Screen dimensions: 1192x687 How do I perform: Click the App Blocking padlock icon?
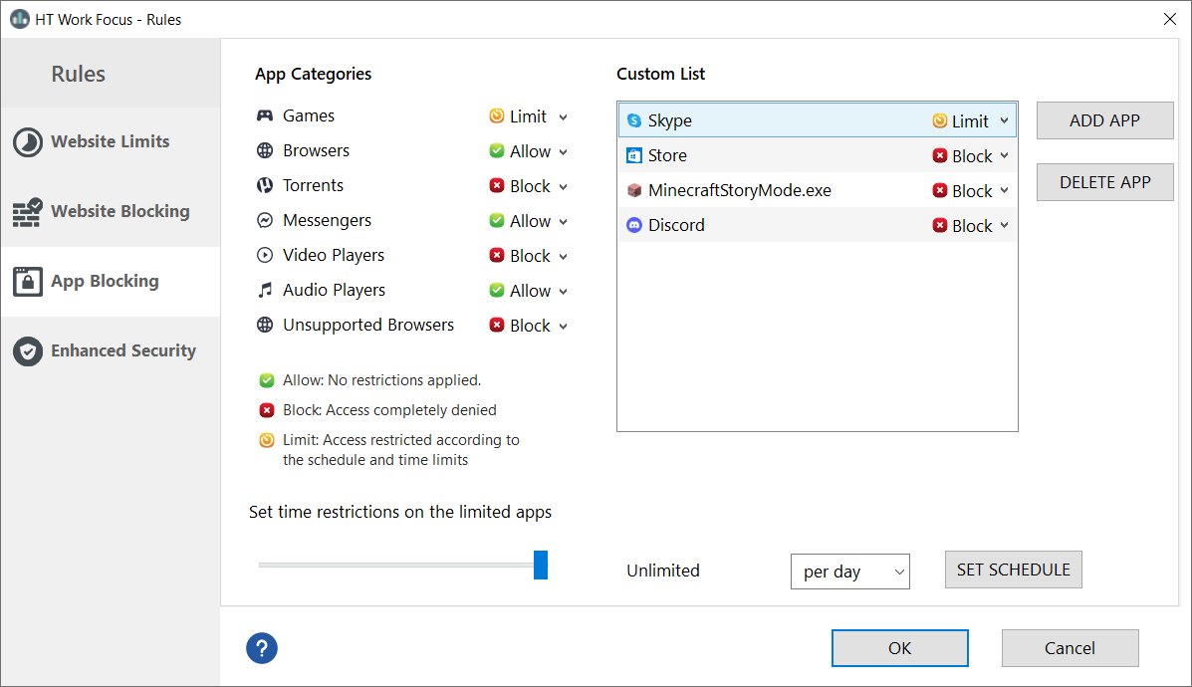pyautogui.click(x=28, y=282)
